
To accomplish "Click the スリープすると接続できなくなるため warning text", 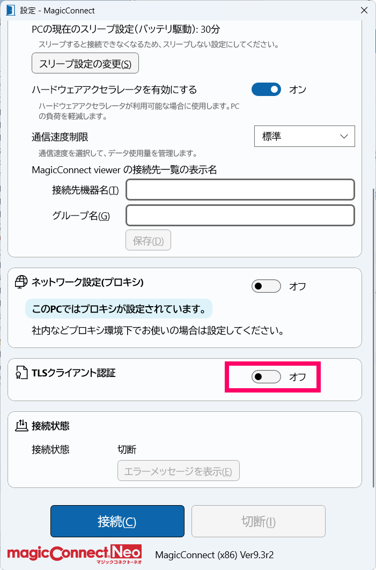I will [159, 45].
